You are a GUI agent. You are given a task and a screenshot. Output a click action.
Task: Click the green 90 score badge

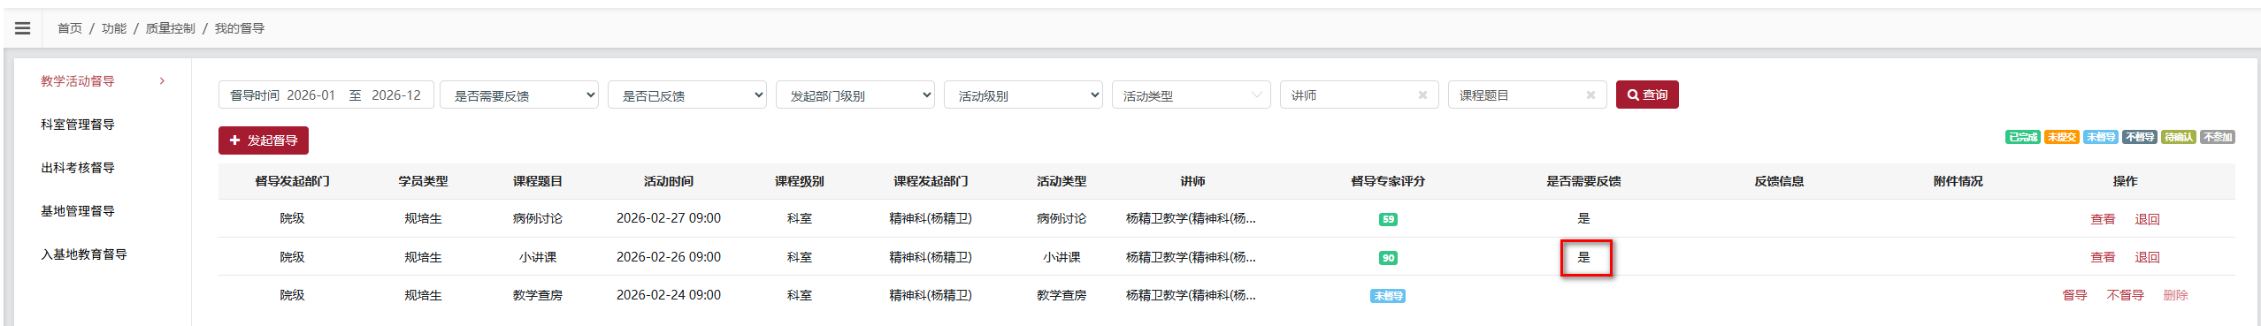pyautogui.click(x=1388, y=258)
